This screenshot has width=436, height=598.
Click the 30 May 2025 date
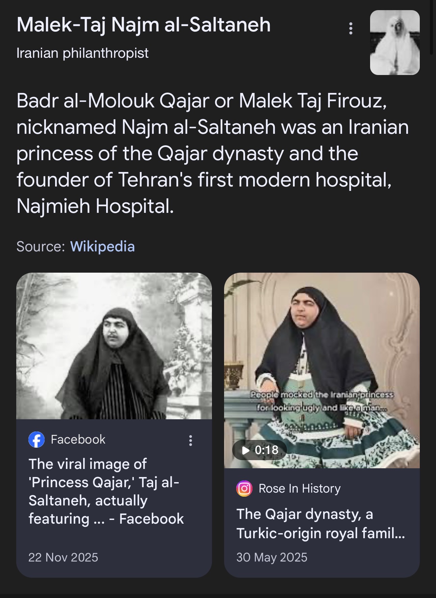272,557
